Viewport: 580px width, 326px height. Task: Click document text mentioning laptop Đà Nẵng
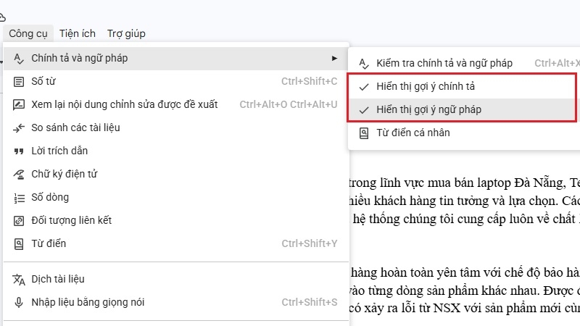[464, 183]
